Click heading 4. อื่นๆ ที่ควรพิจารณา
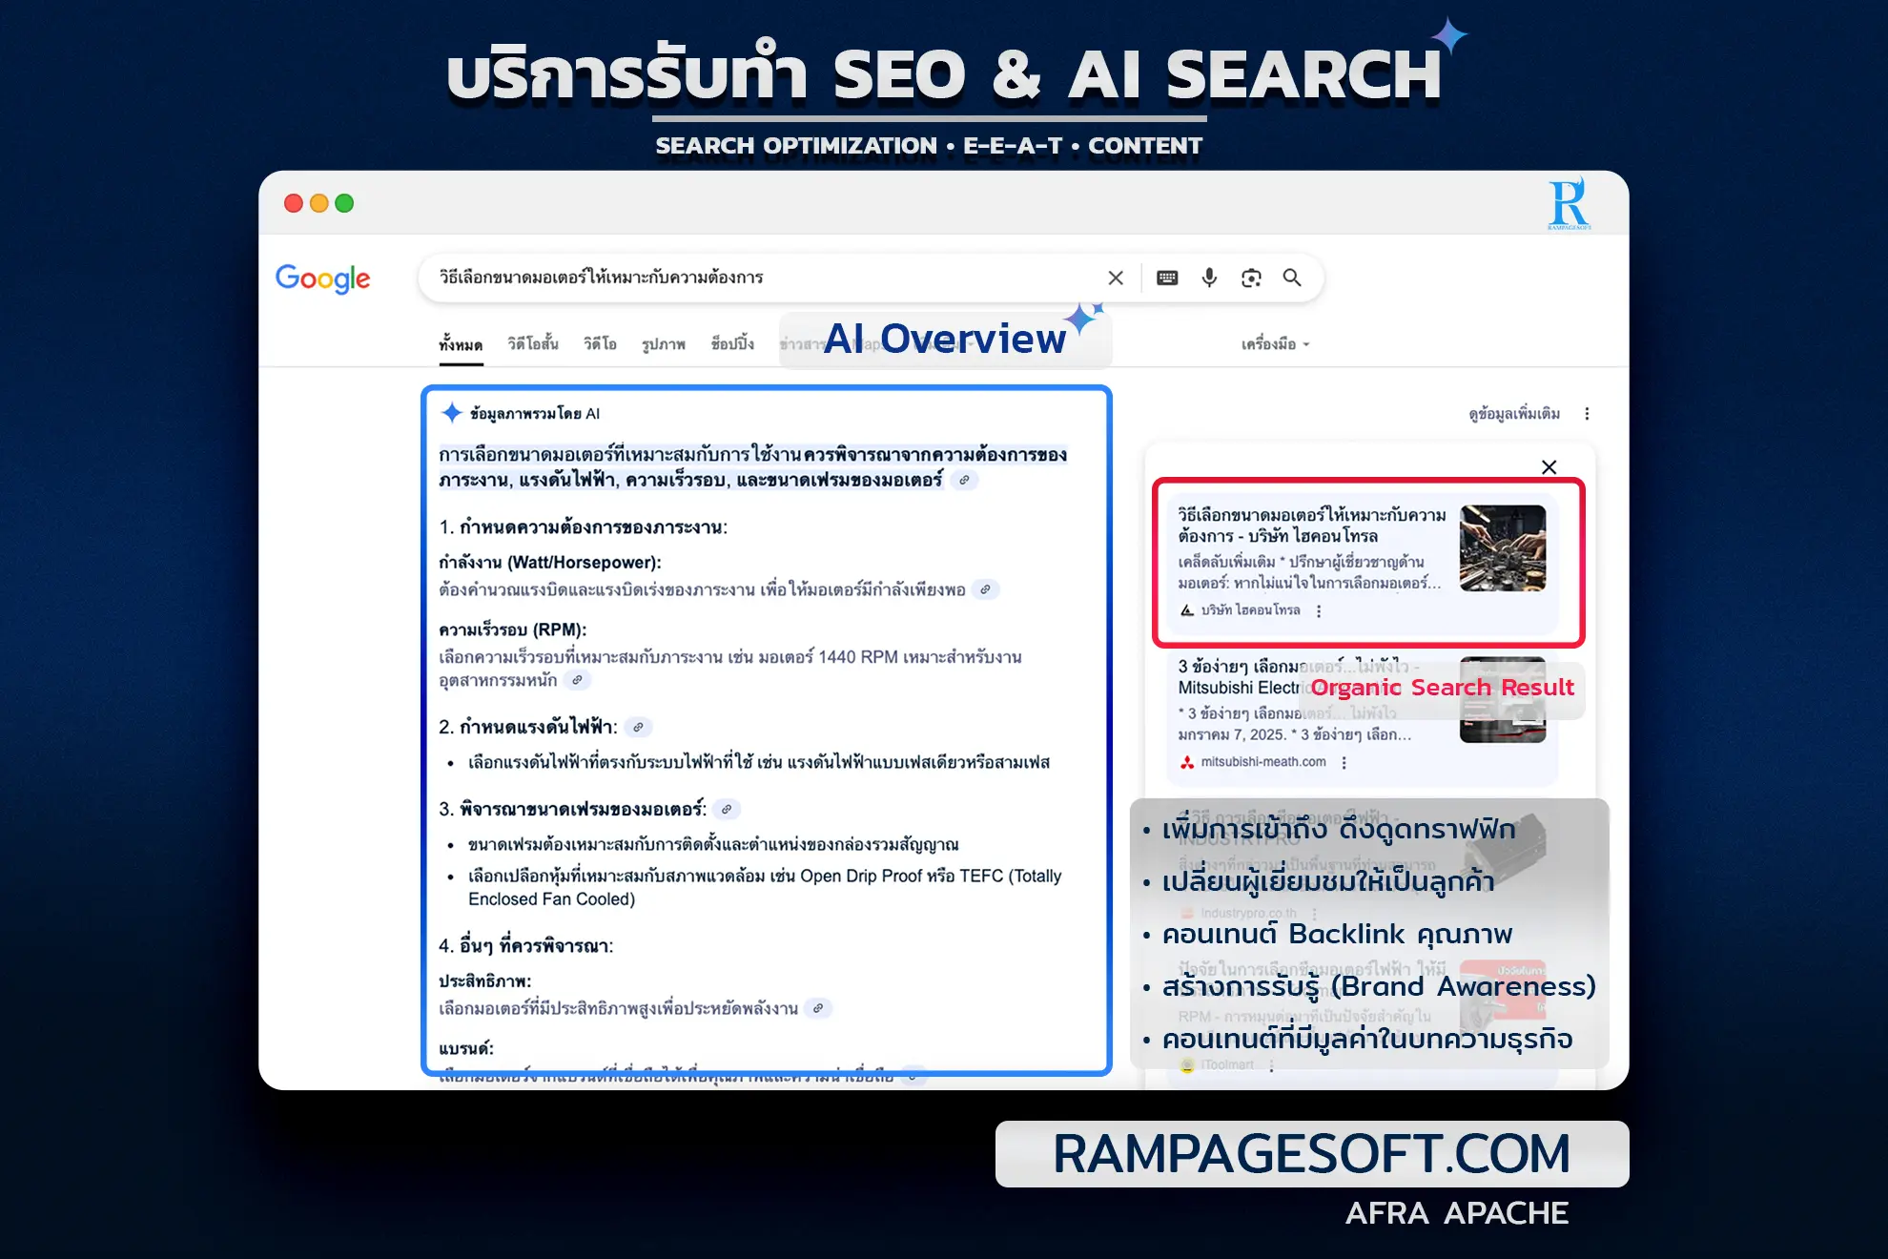The image size is (1888, 1259). click(525, 946)
